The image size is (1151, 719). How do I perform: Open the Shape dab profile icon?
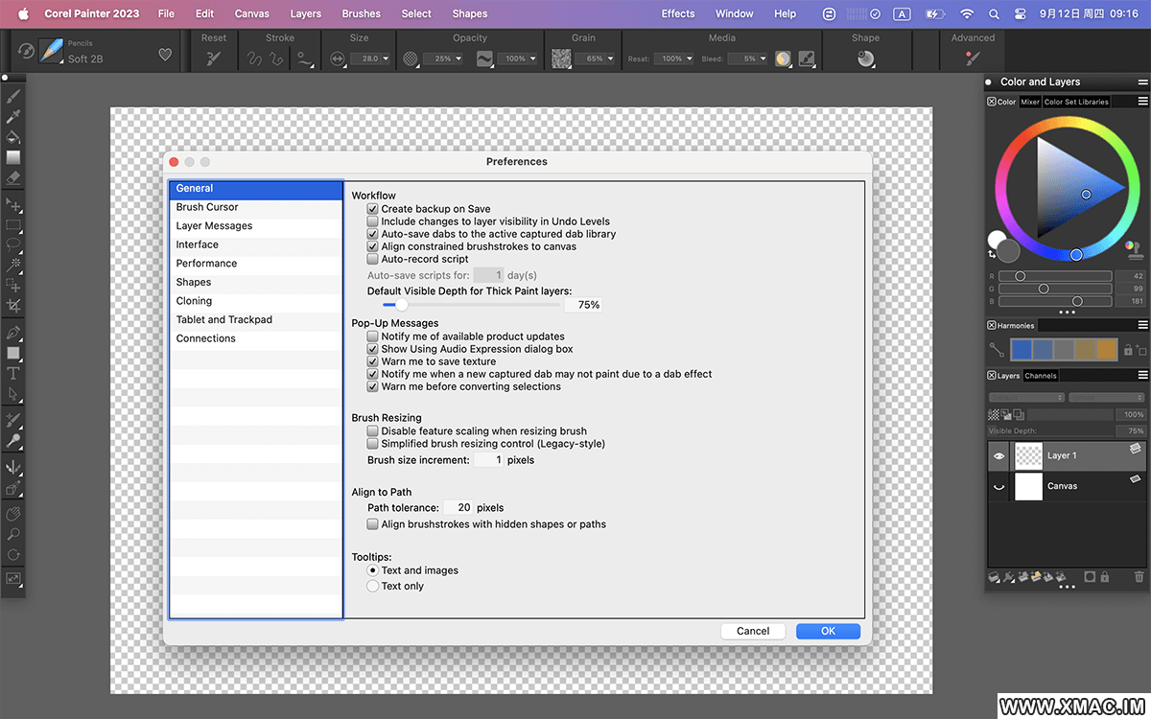point(865,58)
